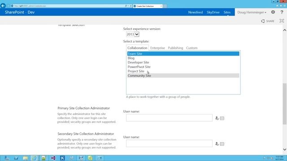Screen dimensions: 287x161
Task: Open experience version 2013 dropdown
Action: click(137, 34)
